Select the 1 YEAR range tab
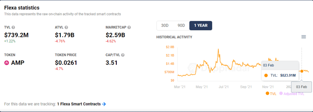The height and width of the screenshot is (112, 313). [201, 26]
